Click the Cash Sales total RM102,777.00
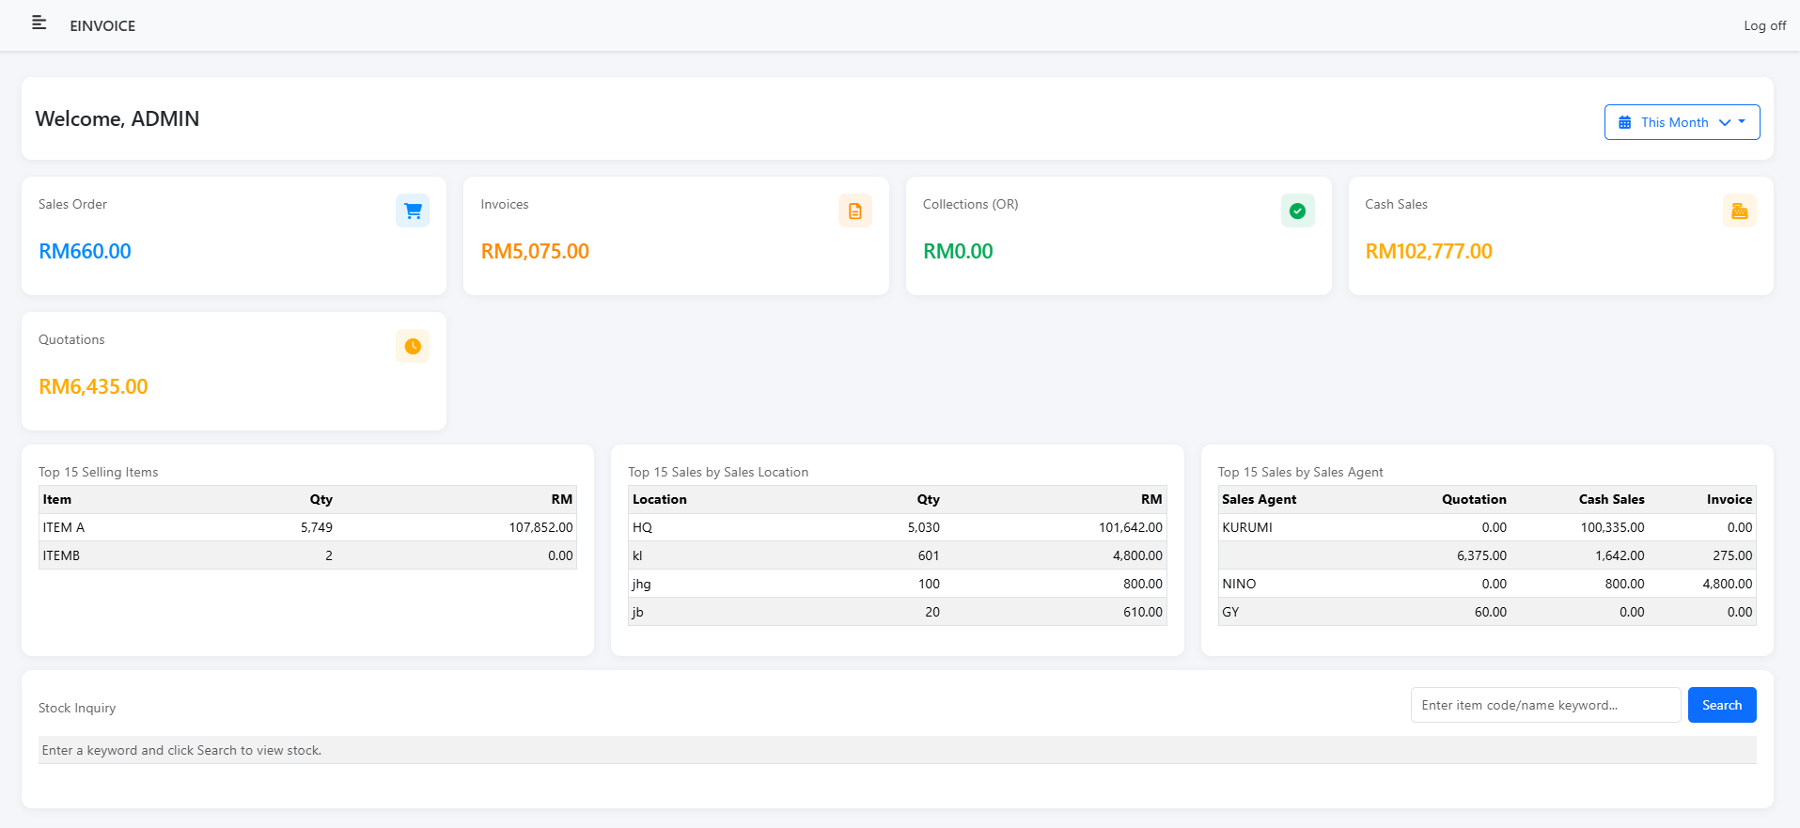Image resolution: width=1800 pixels, height=828 pixels. (1428, 251)
